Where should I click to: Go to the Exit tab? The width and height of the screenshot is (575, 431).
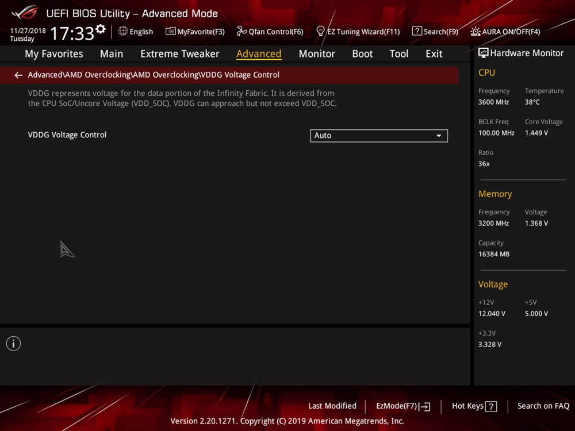pos(434,54)
